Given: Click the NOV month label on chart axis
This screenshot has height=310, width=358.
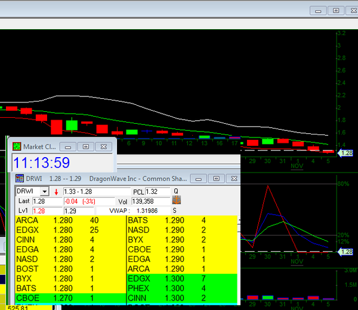Looking at the screenshot, I should tap(297, 167).
